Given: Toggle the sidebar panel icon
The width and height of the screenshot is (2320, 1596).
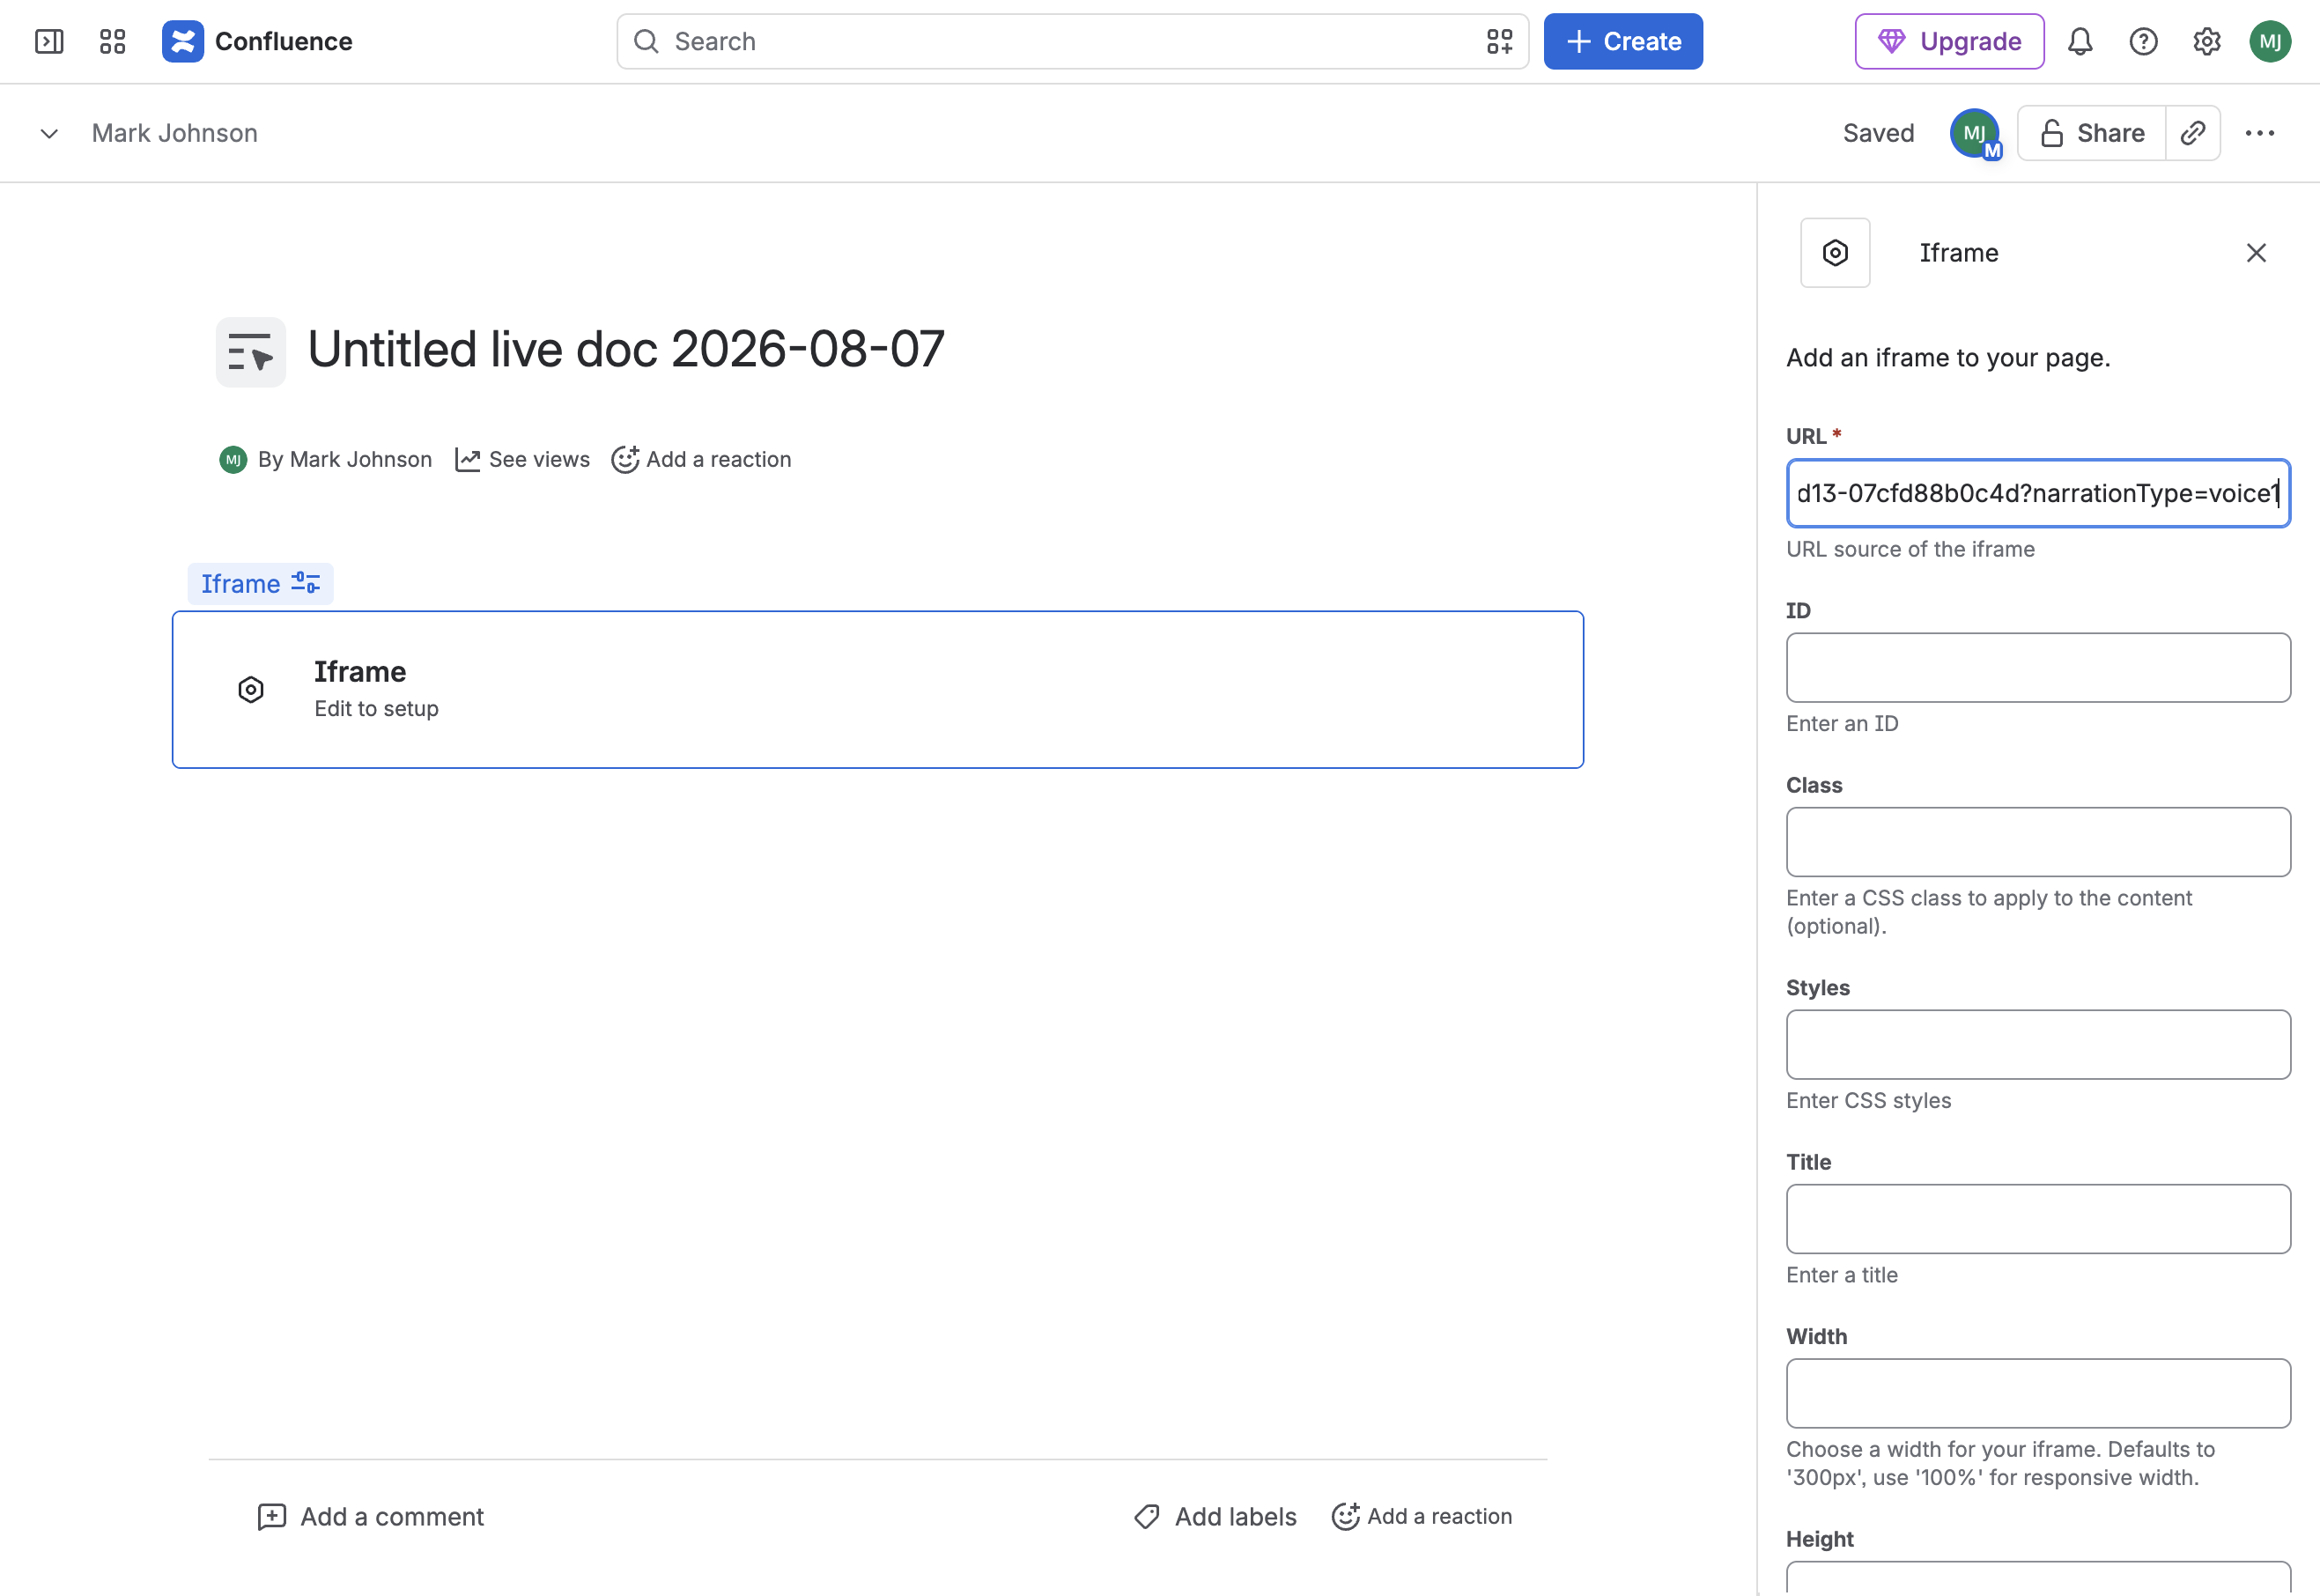Looking at the screenshot, I should click(x=49, y=41).
